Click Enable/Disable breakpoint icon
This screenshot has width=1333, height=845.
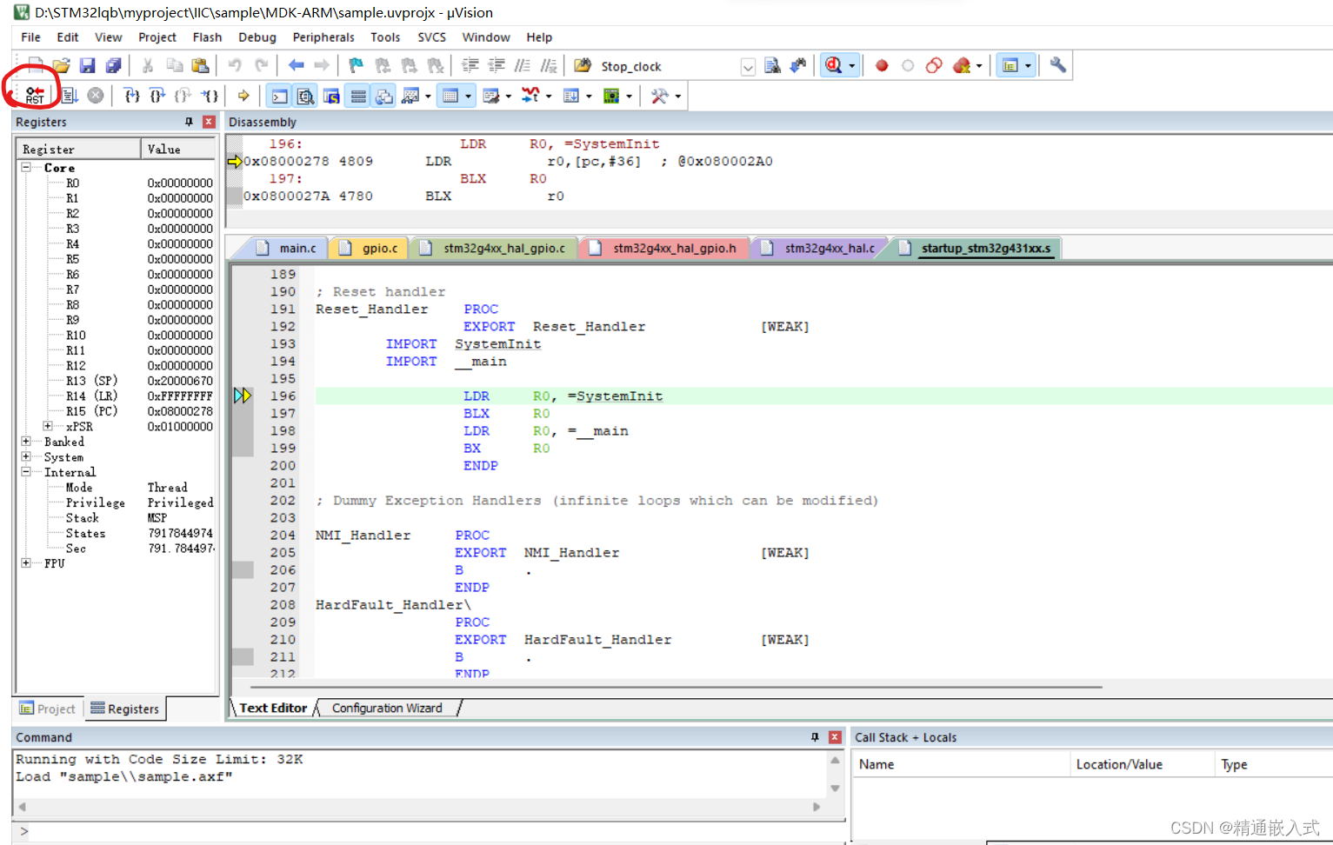[x=908, y=65]
